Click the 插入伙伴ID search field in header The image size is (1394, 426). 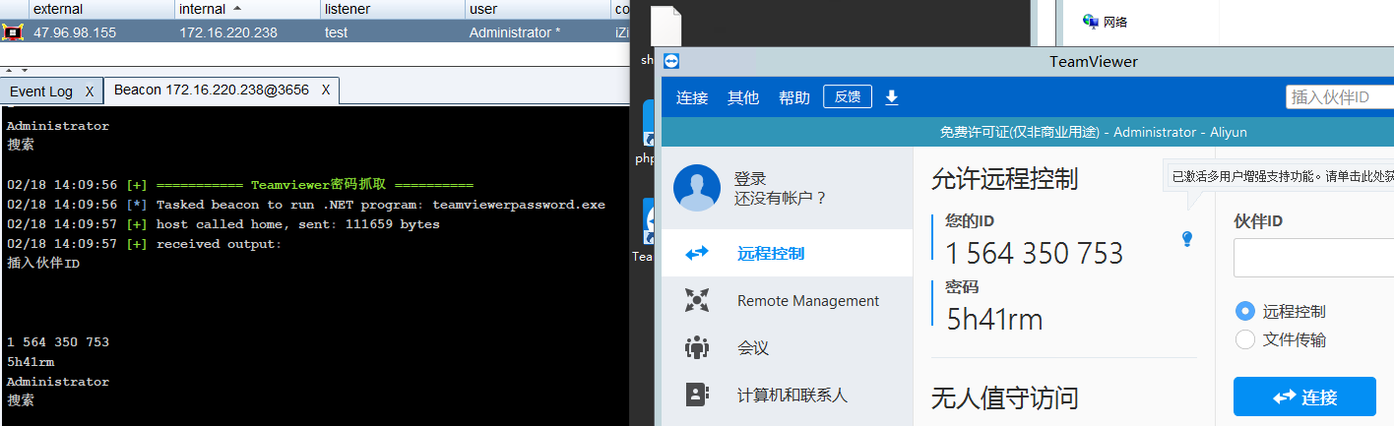coord(1340,96)
